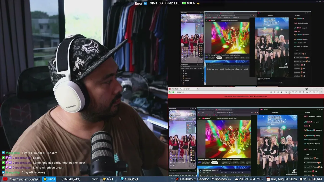
Task: Open Notepad File menu in AnyDesk window
Action: click(200, 172)
